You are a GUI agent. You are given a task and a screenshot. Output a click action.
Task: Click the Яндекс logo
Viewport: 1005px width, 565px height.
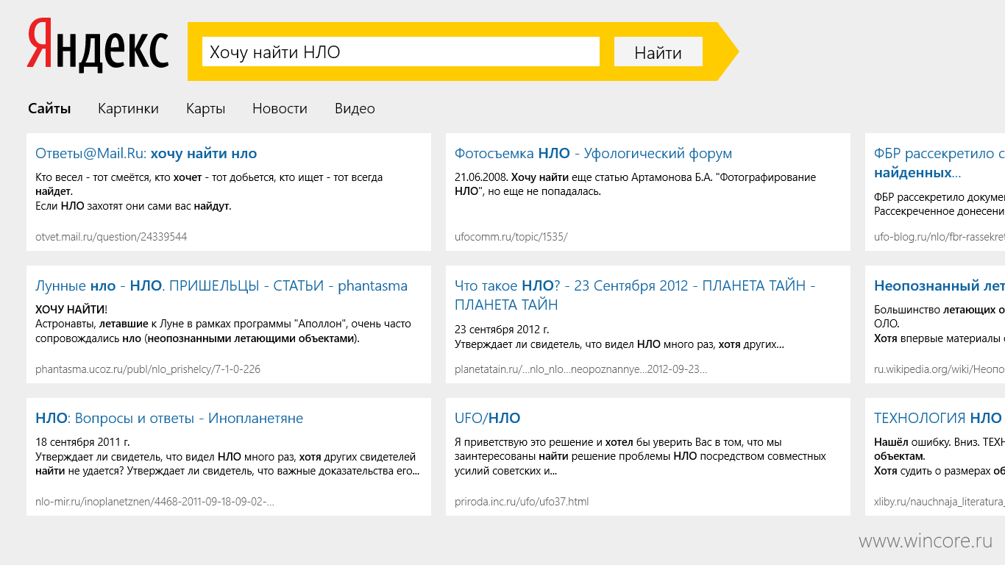click(x=98, y=46)
